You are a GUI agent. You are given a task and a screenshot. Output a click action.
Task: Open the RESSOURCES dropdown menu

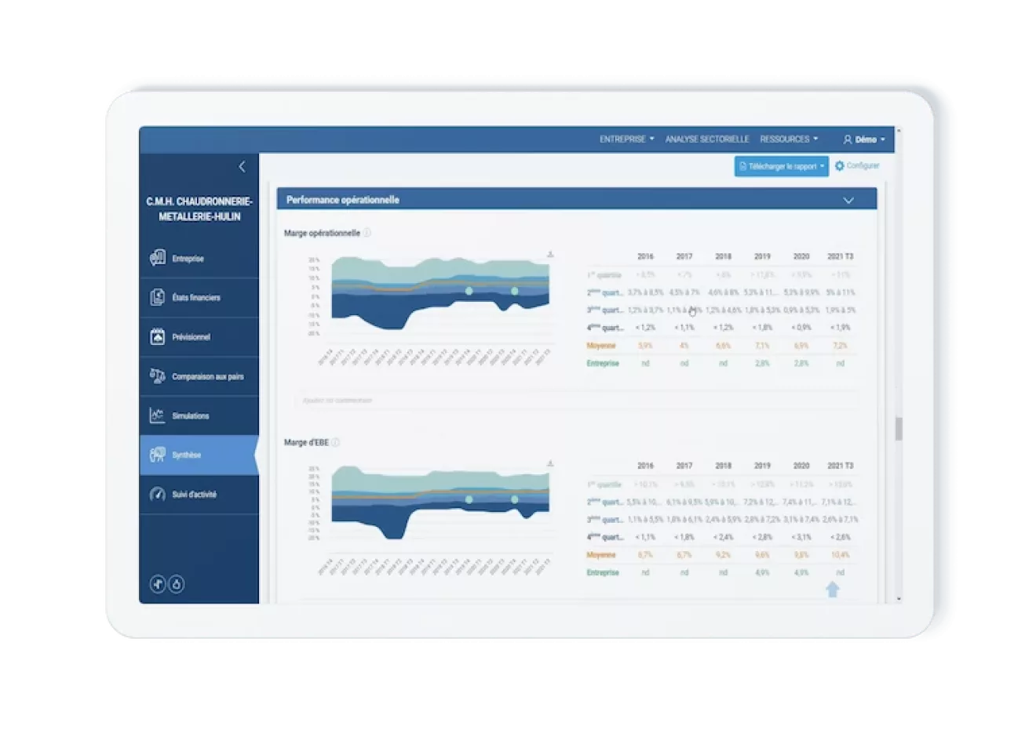tap(789, 139)
